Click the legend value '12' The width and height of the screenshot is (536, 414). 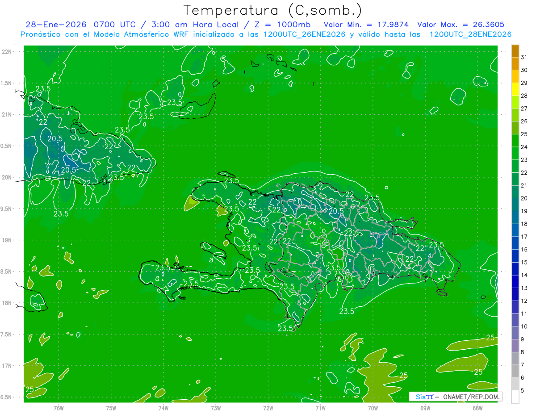tap(524, 301)
